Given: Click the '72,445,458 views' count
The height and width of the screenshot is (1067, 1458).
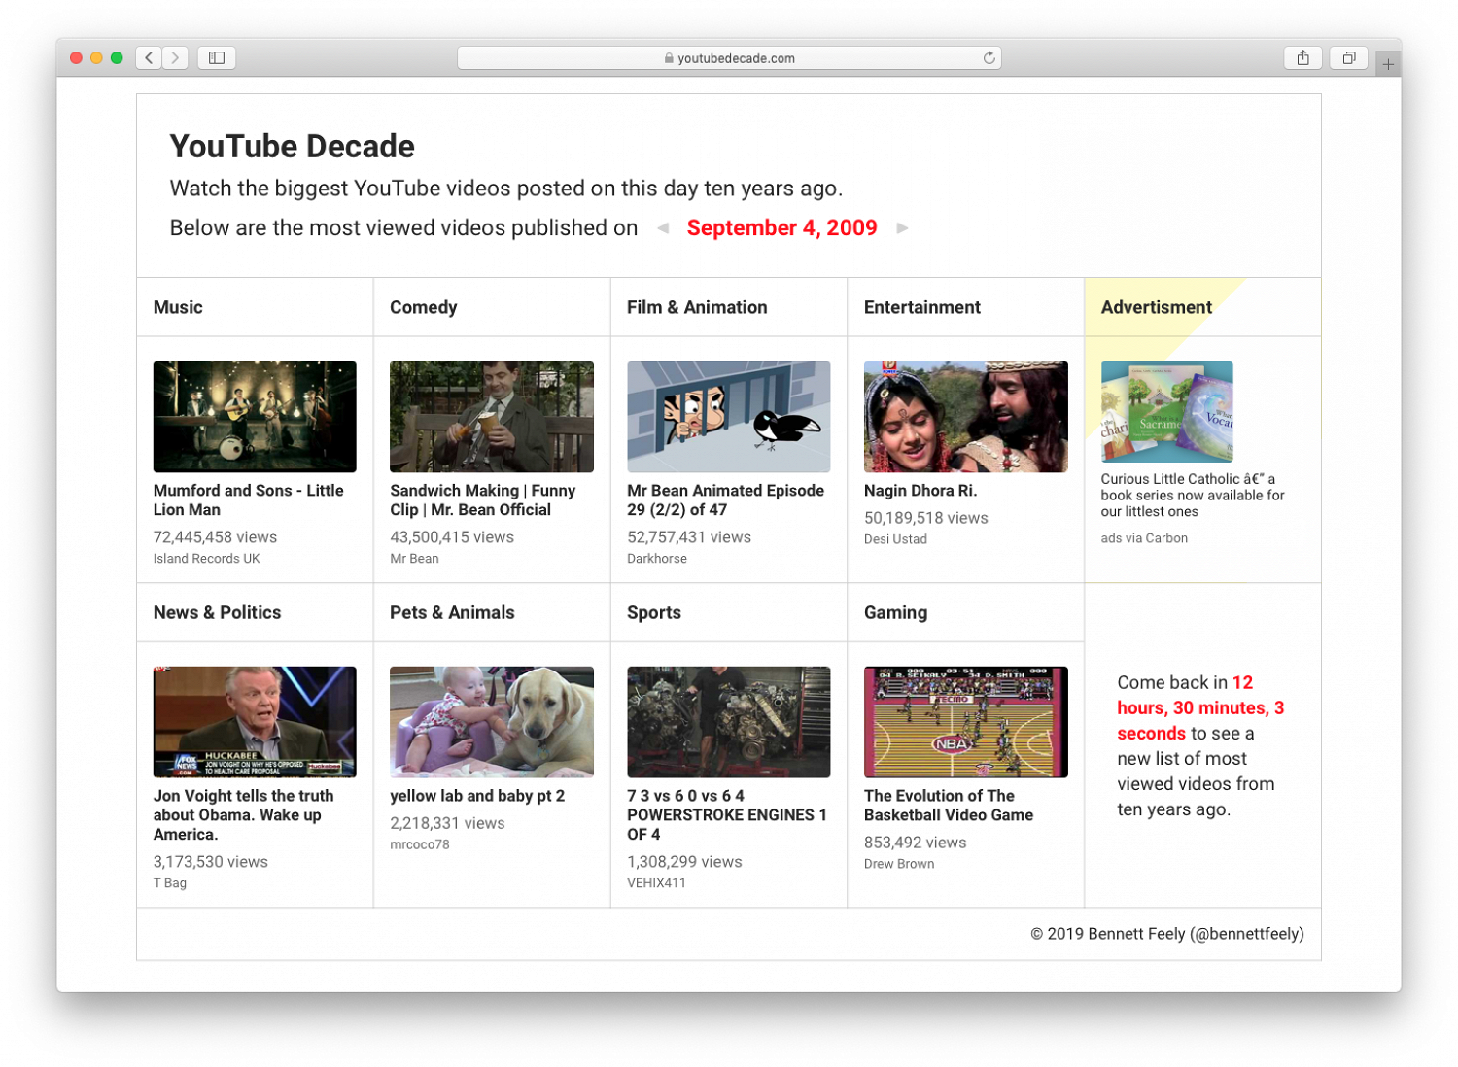Looking at the screenshot, I should tap(215, 537).
